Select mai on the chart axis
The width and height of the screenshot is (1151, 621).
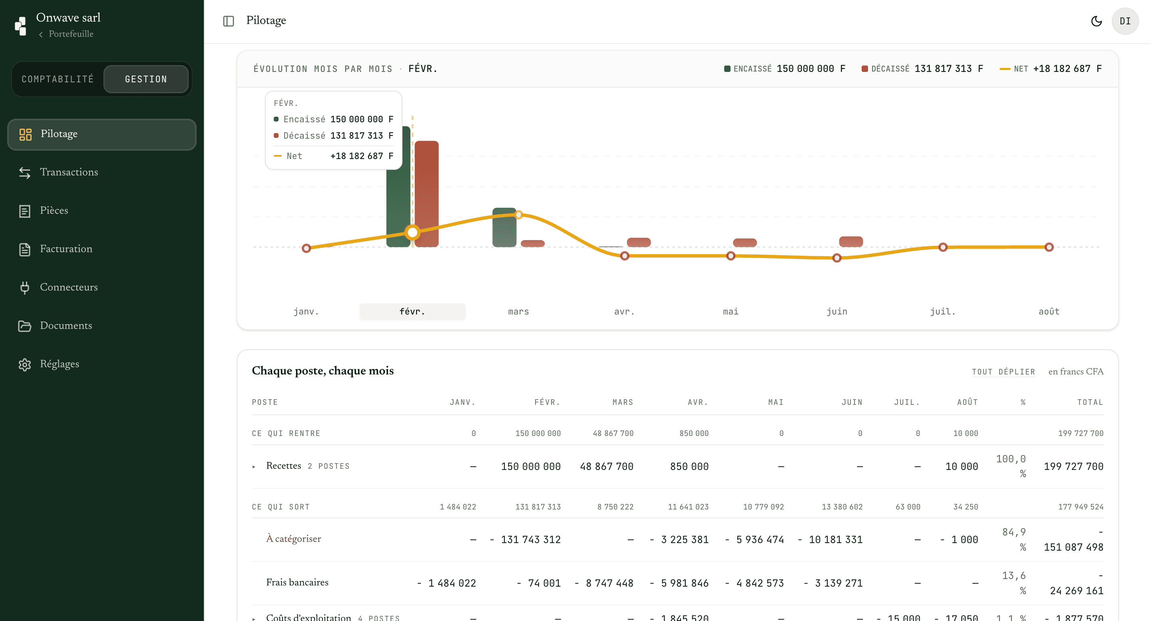tap(731, 311)
